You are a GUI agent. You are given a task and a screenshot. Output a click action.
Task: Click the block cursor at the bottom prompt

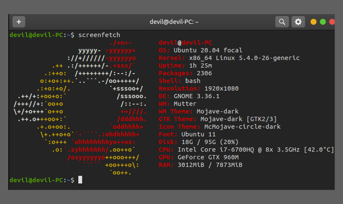80,180
